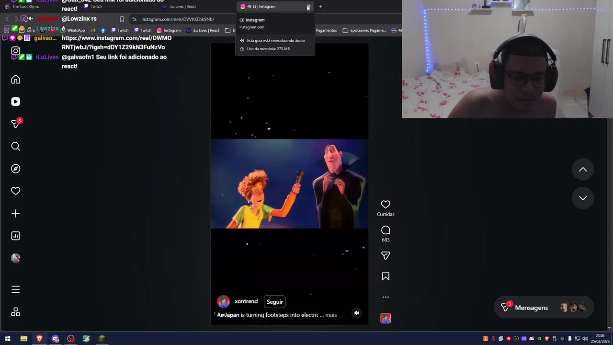Click the instagram.com address bar

(178, 19)
